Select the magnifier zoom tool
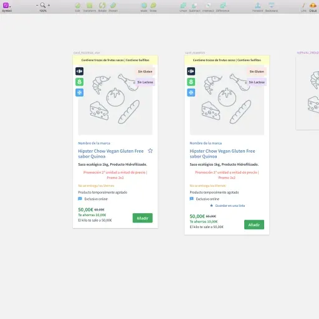This screenshot has width=319, height=319. (43, 5)
